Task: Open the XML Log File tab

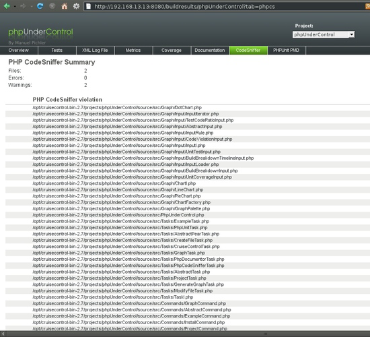Action: click(95, 50)
